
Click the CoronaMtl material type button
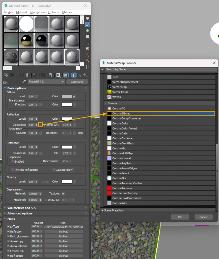click(77, 82)
